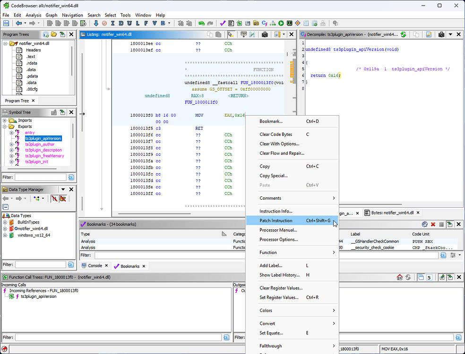Click the 'V' next non-function icon
465x354 pixels.
(x=155, y=23)
